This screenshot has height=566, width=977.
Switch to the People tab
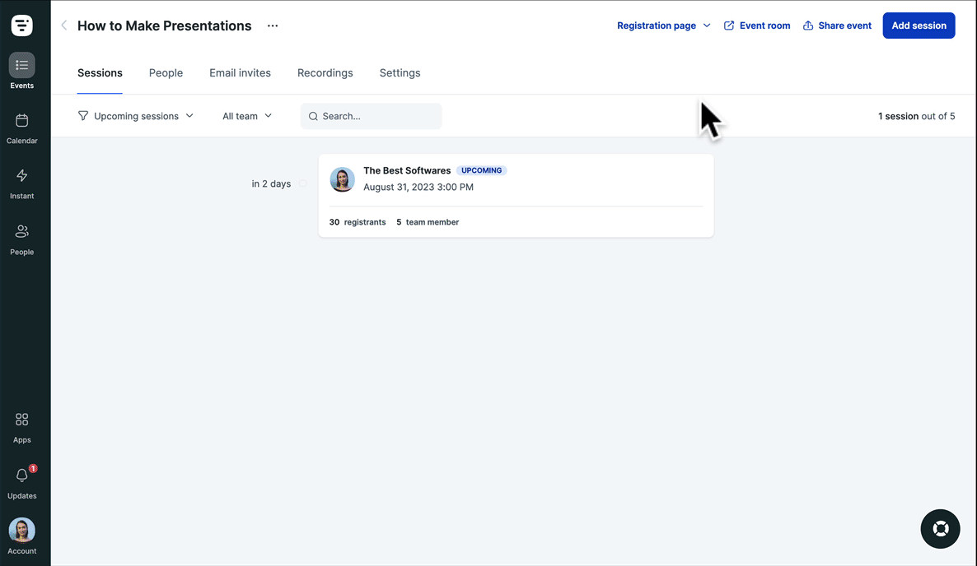pyautogui.click(x=166, y=72)
